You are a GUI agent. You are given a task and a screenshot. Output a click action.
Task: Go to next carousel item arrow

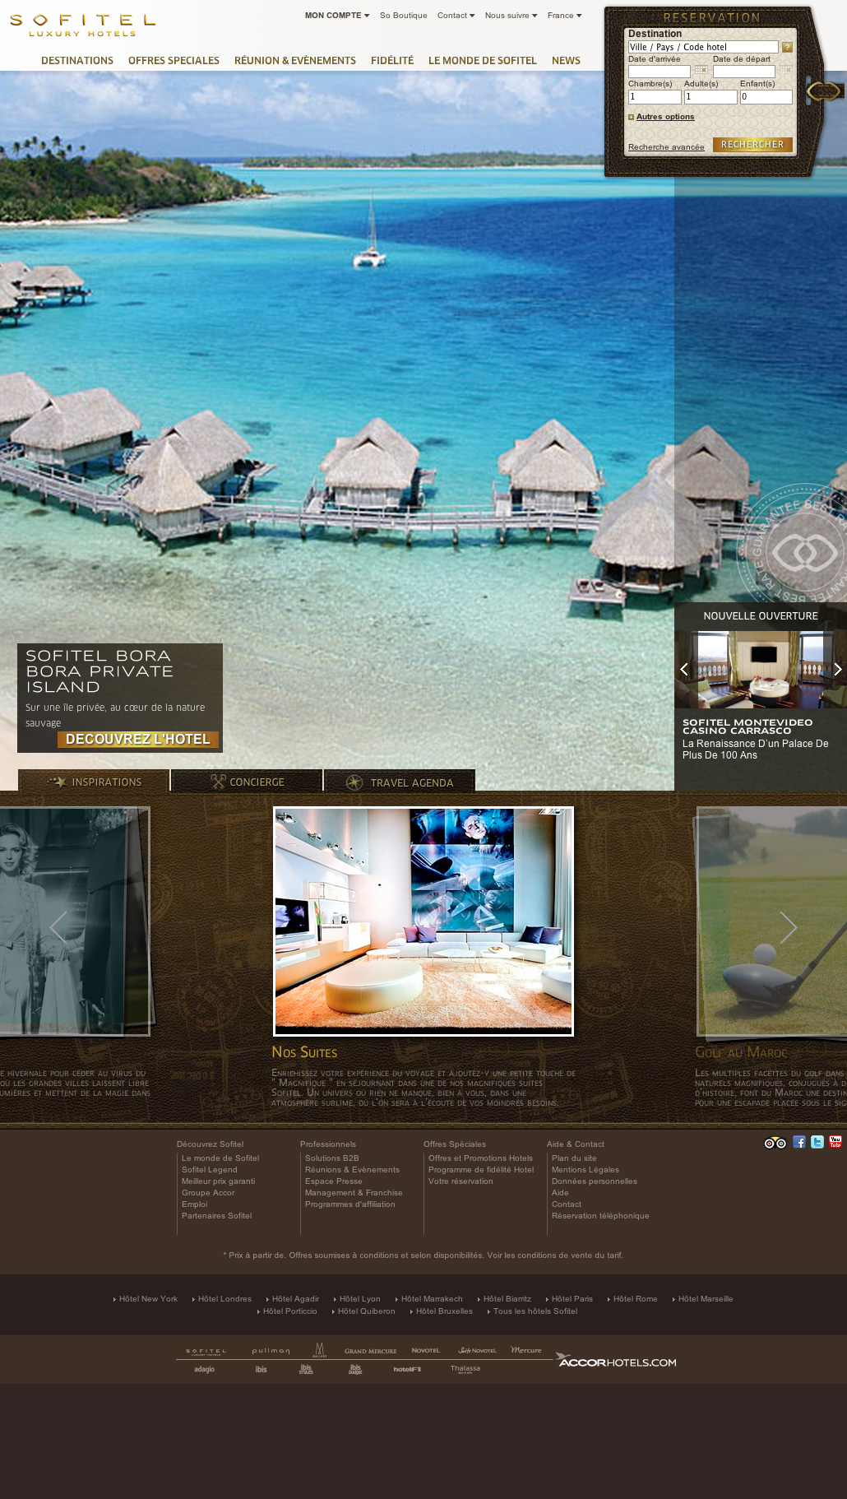click(788, 927)
